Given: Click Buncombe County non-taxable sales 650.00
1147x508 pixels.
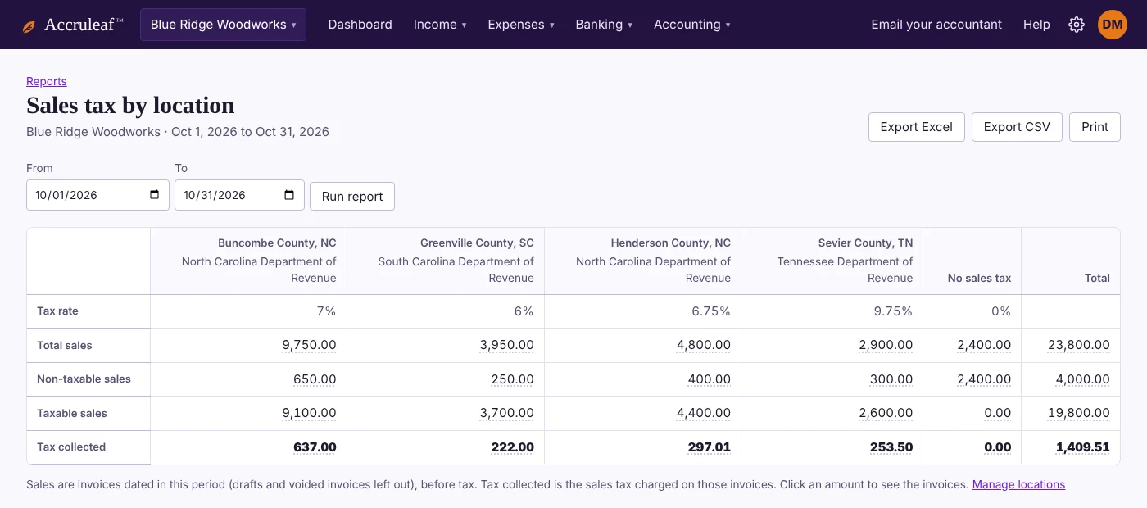Looking at the screenshot, I should 315,379.
